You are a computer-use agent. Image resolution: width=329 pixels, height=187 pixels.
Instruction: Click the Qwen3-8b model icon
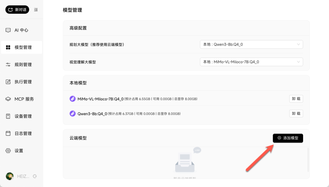coord(73,114)
